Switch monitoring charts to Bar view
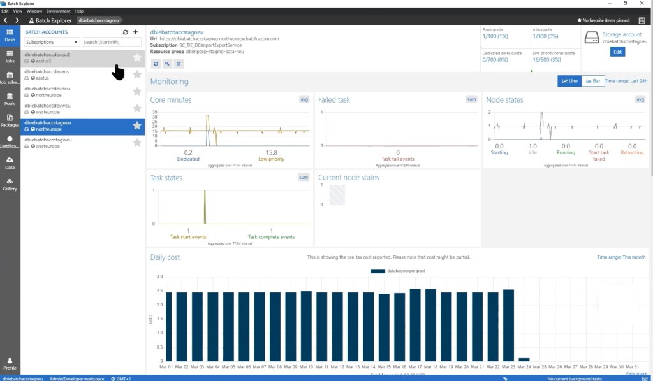 (592, 81)
